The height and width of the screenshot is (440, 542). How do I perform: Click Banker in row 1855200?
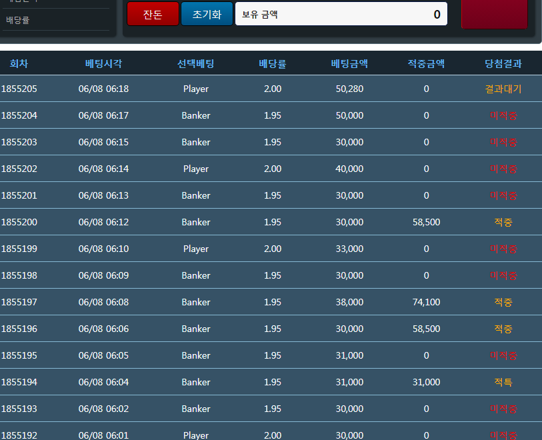point(195,222)
